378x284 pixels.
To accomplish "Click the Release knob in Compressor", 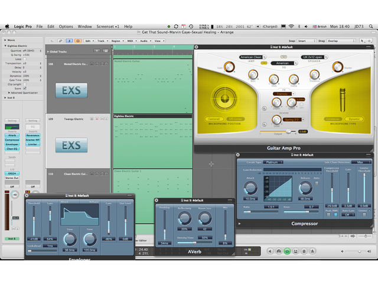I will click(305, 188).
